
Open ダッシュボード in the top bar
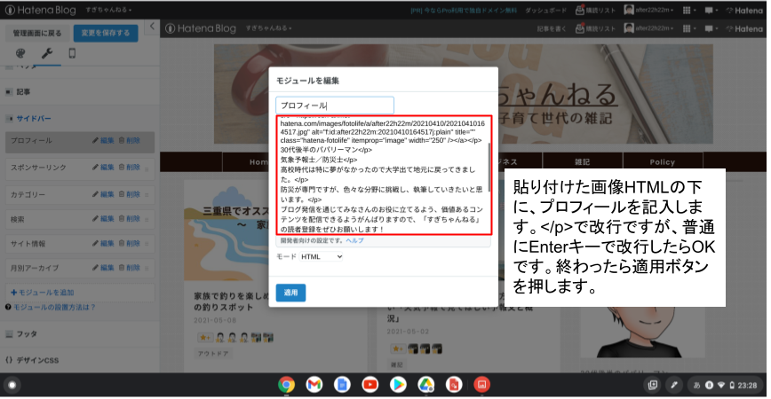545,11
